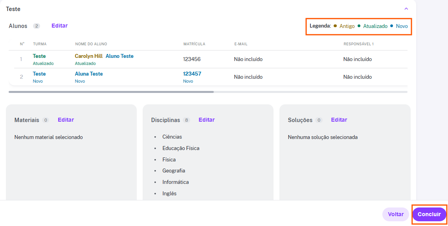
Task: Click the Alunos count badge 2
Action: pos(37,26)
